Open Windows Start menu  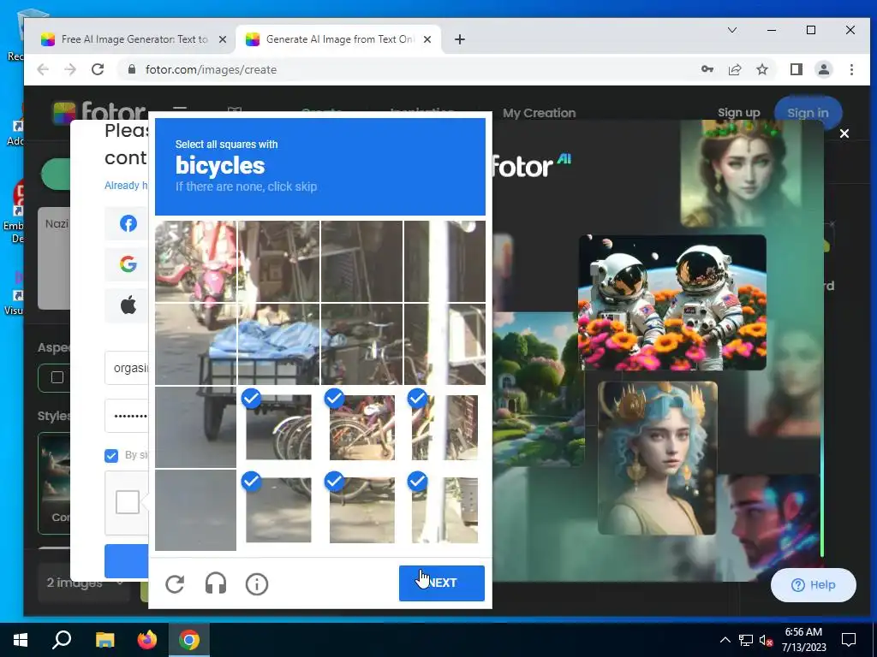click(21, 640)
